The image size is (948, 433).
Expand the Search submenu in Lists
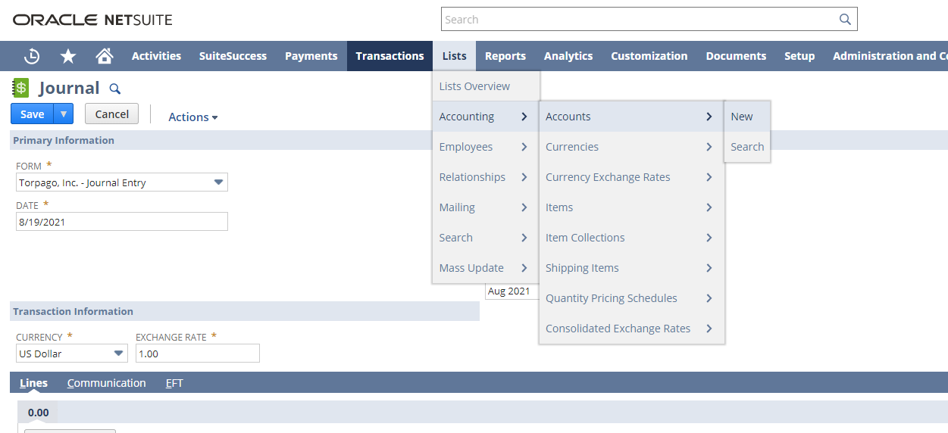(x=486, y=238)
